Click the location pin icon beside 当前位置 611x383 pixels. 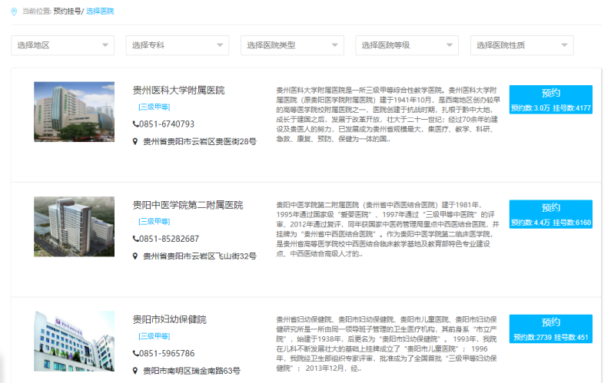13,12
